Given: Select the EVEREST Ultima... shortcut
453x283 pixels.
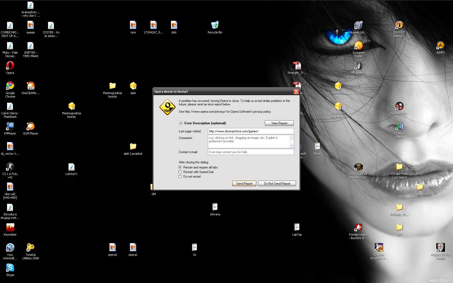Looking at the screenshot, I should pyautogui.click(x=399, y=25).
